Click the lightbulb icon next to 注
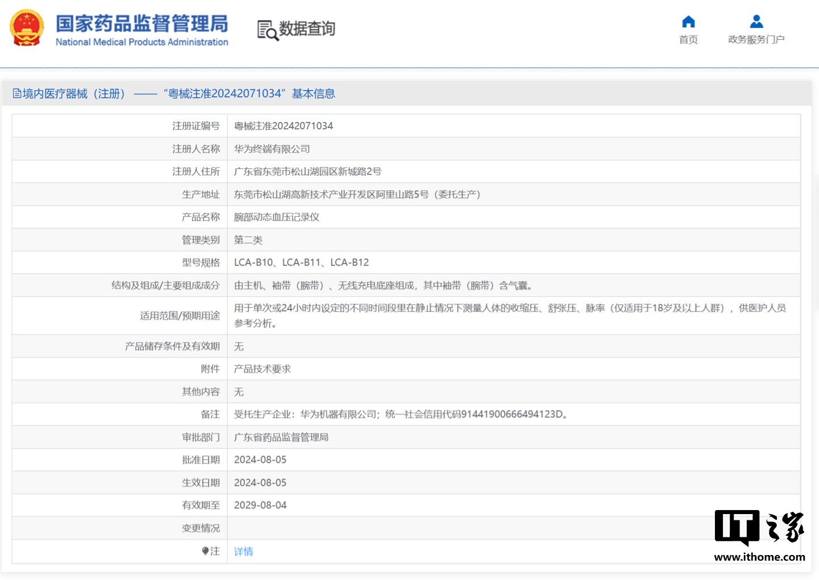Viewport: 819px width, 580px height. [205, 551]
